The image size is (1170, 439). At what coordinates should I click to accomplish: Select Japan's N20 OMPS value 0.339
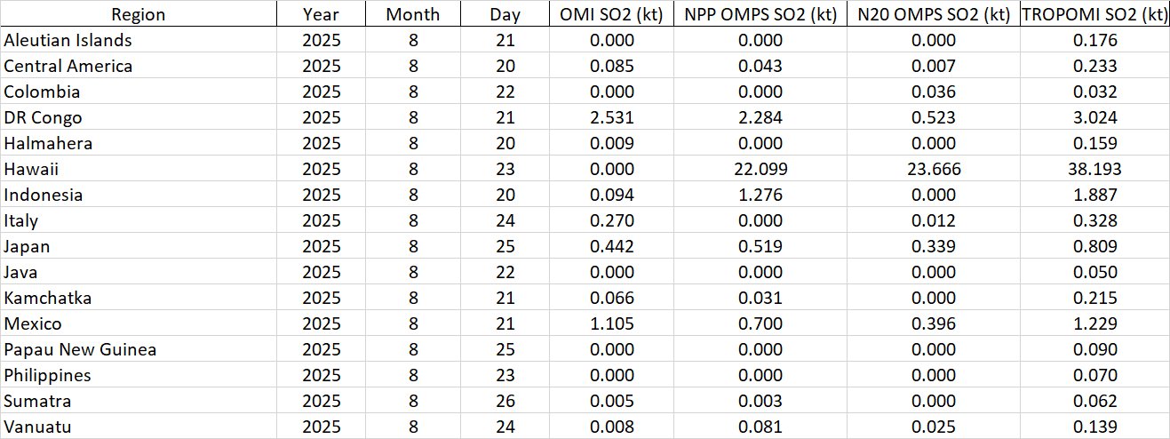(x=931, y=246)
